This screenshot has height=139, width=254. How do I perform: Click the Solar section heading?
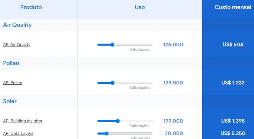tap(10, 101)
